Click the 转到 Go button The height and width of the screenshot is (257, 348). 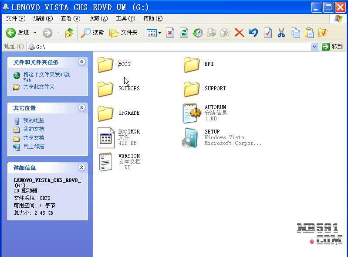click(332, 46)
